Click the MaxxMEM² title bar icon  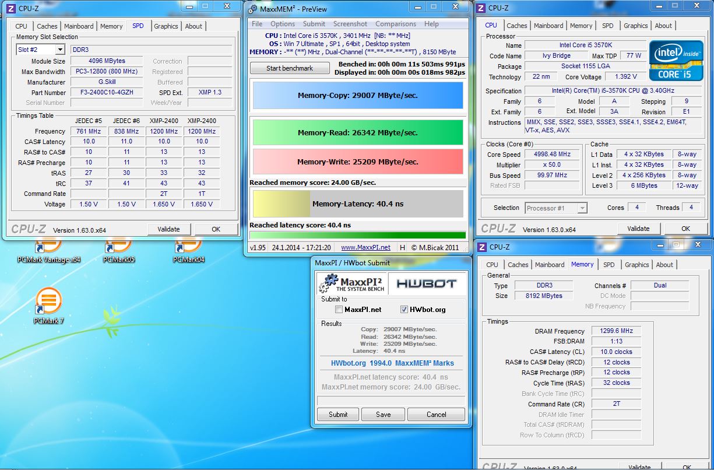(253, 9)
